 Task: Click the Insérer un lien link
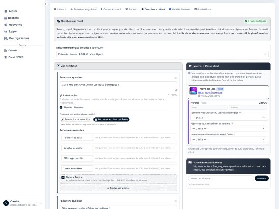(68, 95)
